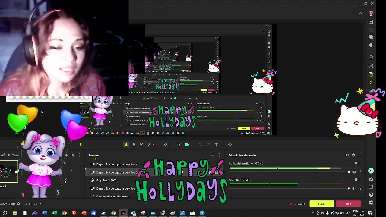Image resolution: width=386 pixels, height=217 pixels.
Task: Open the brush size circle selector
Action: [179, 145]
